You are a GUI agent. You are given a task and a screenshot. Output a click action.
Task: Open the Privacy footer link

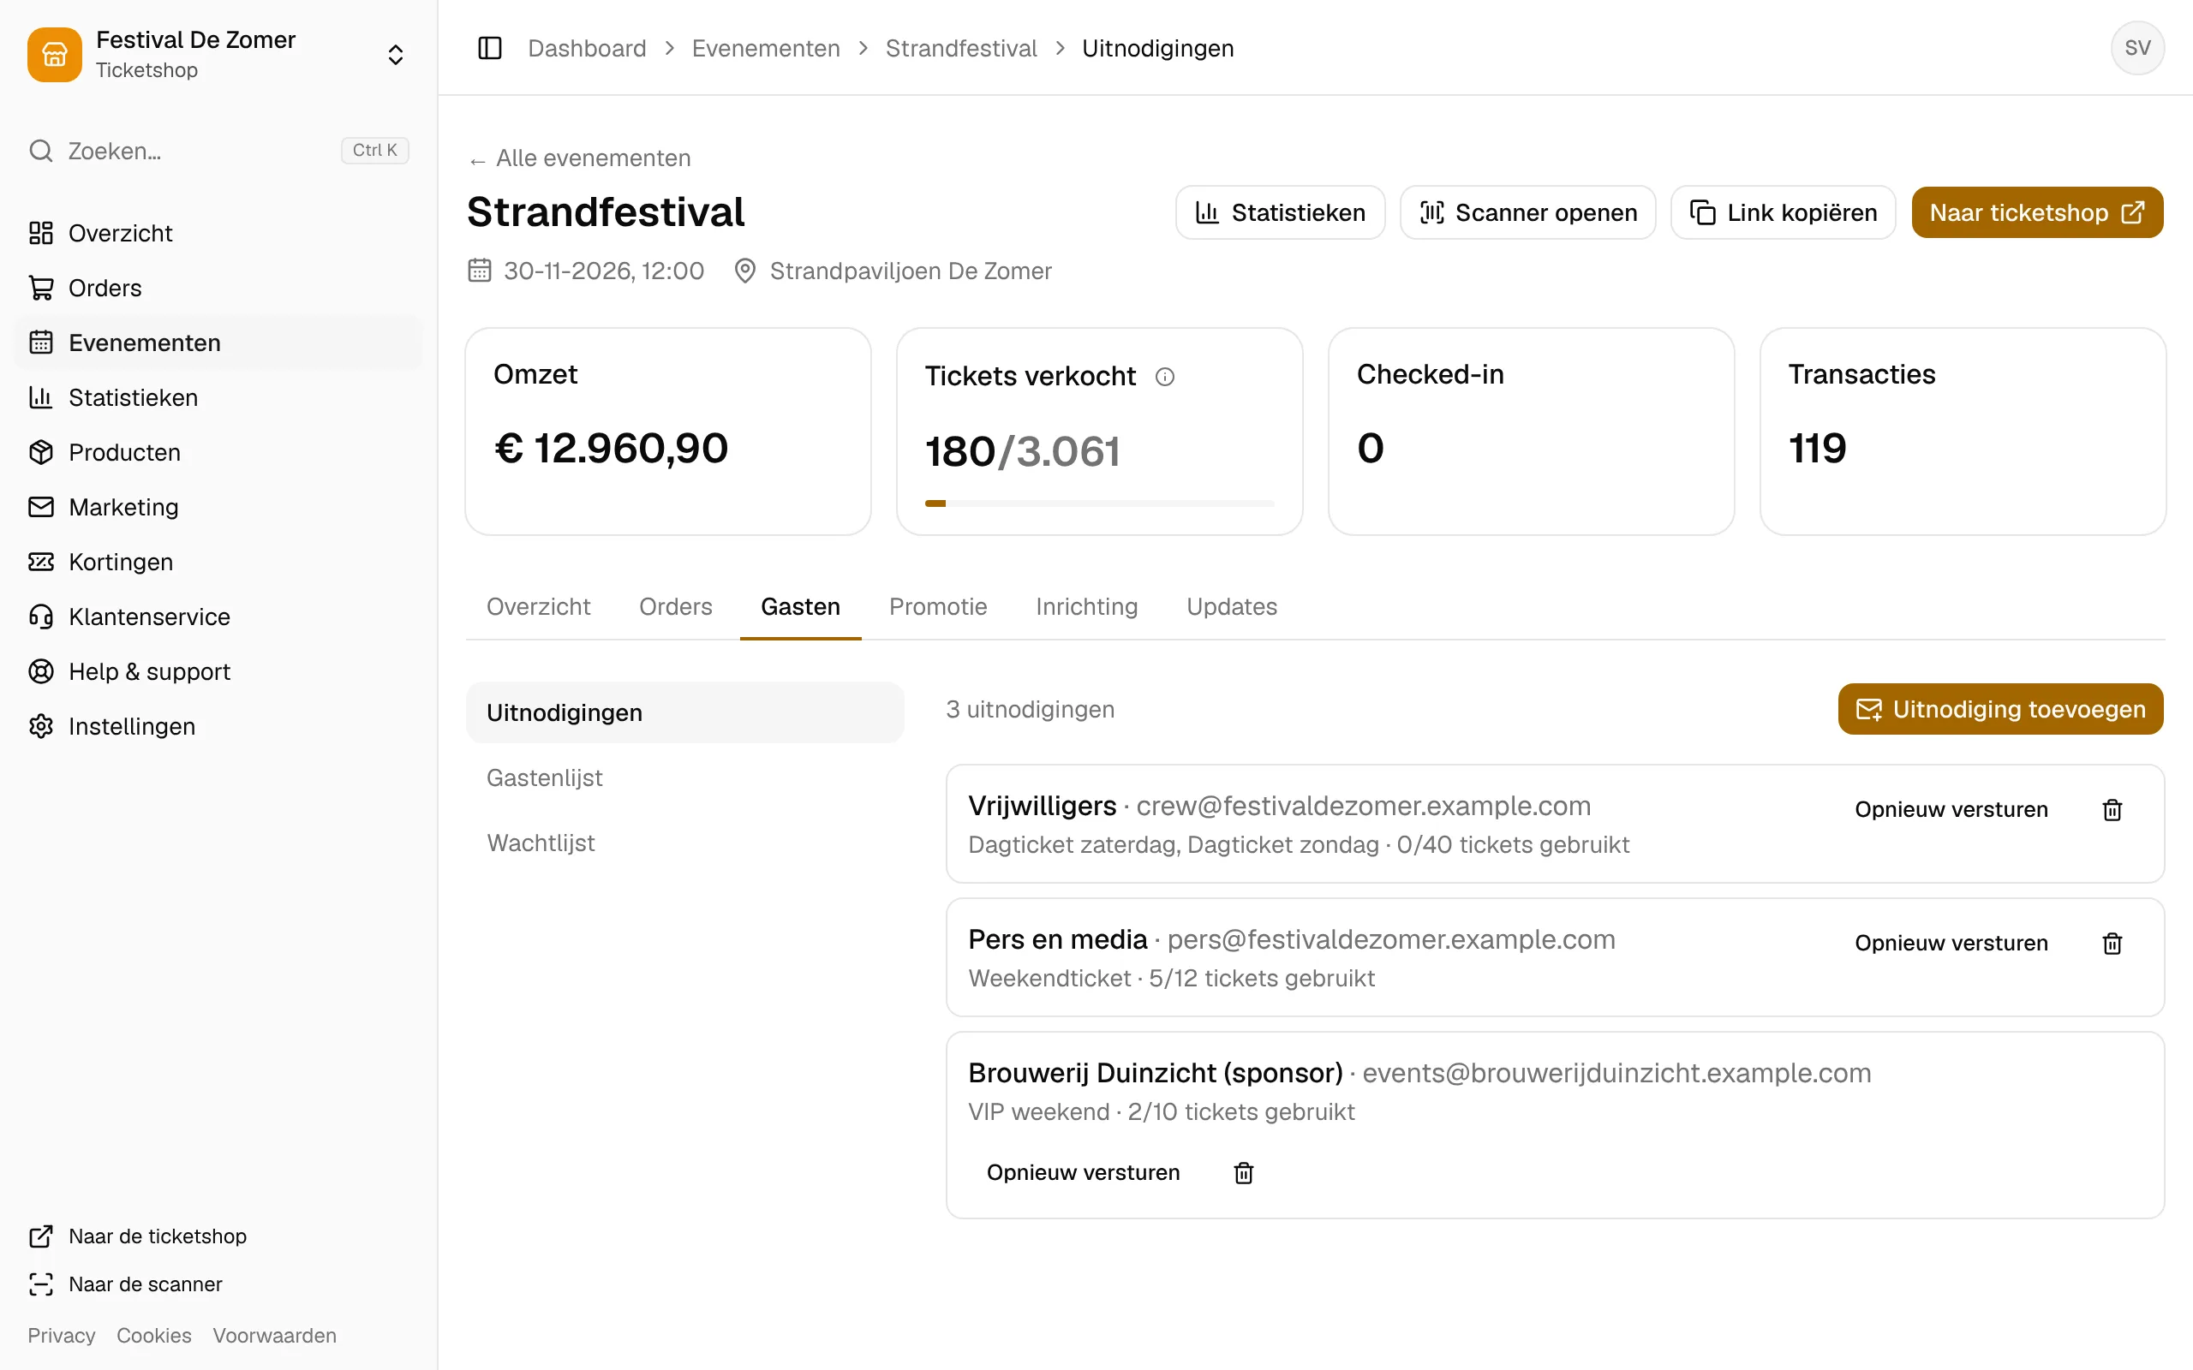tap(61, 1335)
